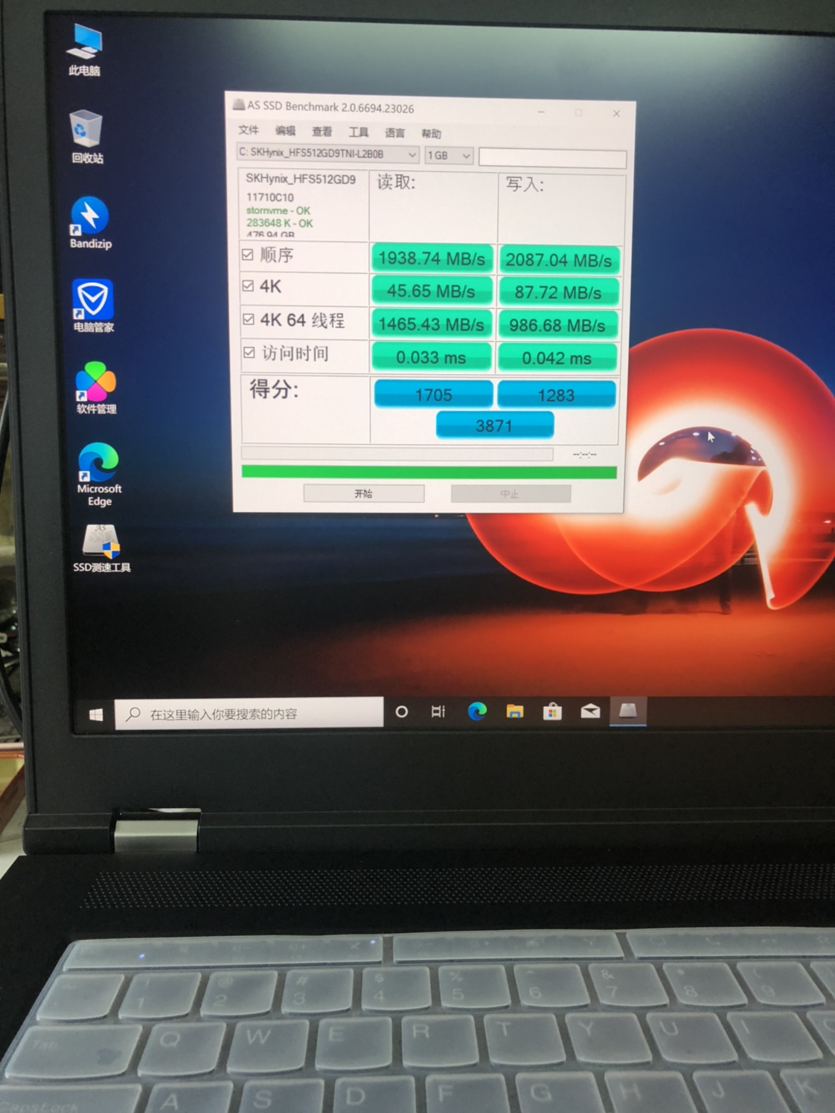Click the sequential write 2087.04 MB/s result
The image size is (835, 1113).
coord(559,260)
